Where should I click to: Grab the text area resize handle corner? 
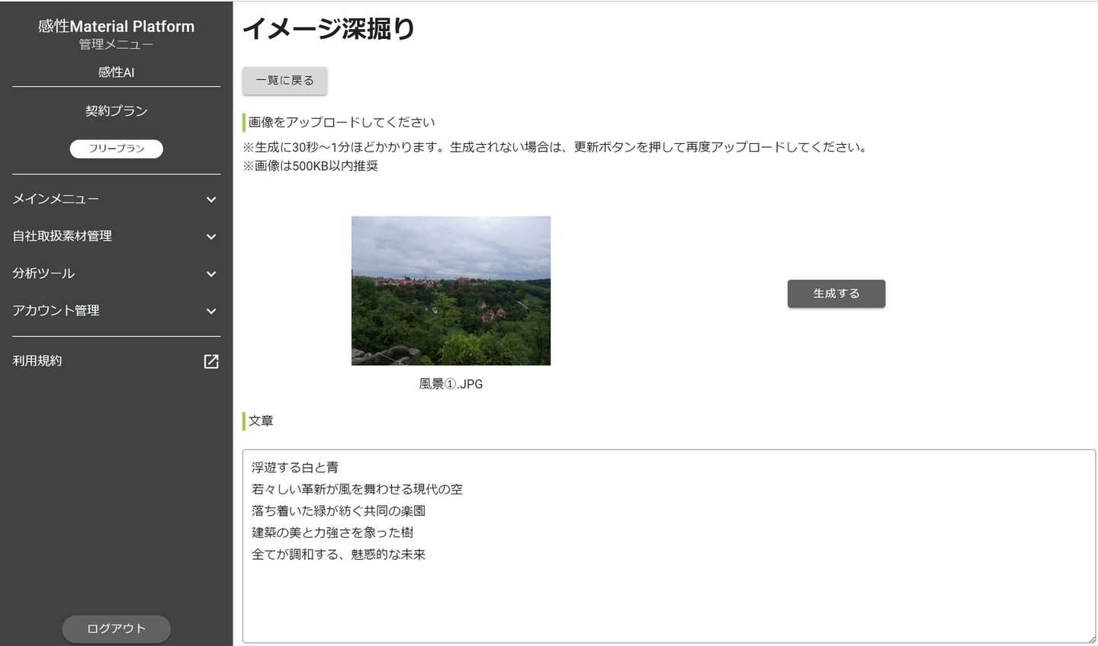[x=1090, y=638]
